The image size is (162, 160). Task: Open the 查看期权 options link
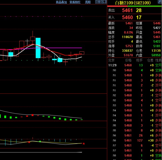pyautogui.click(x=75, y=2)
